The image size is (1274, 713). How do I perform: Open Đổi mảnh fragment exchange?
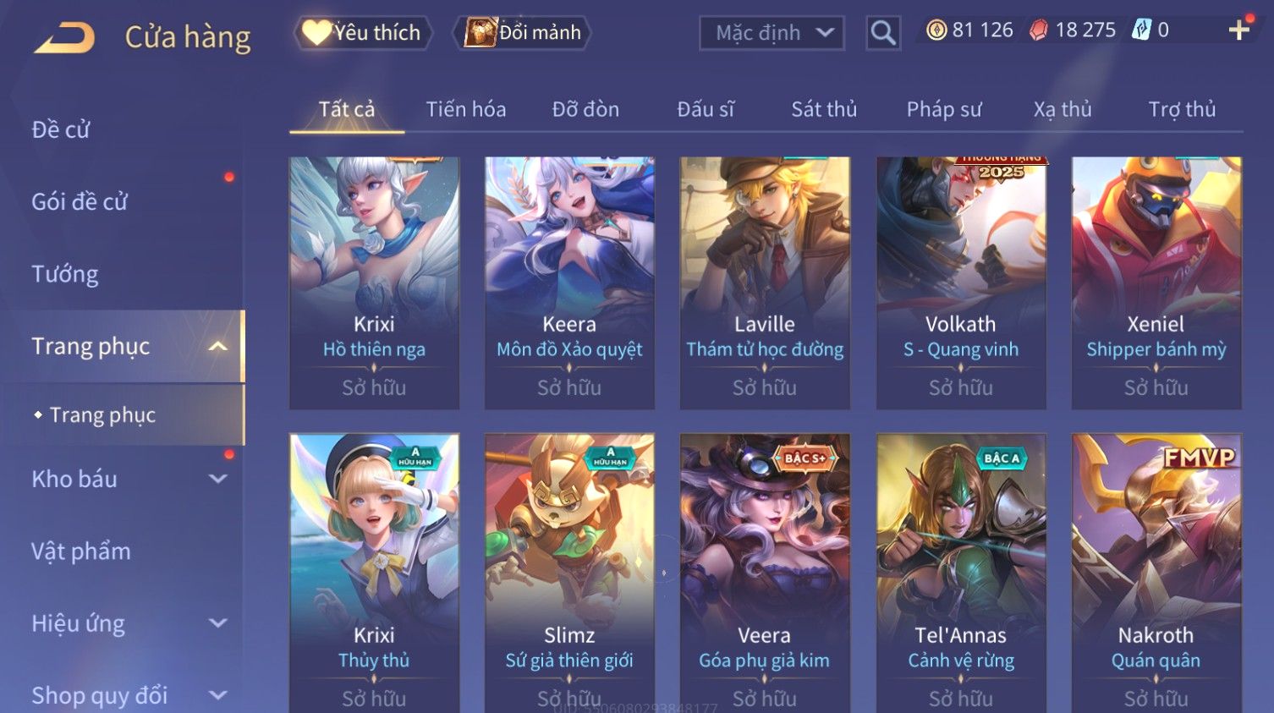tap(522, 33)
